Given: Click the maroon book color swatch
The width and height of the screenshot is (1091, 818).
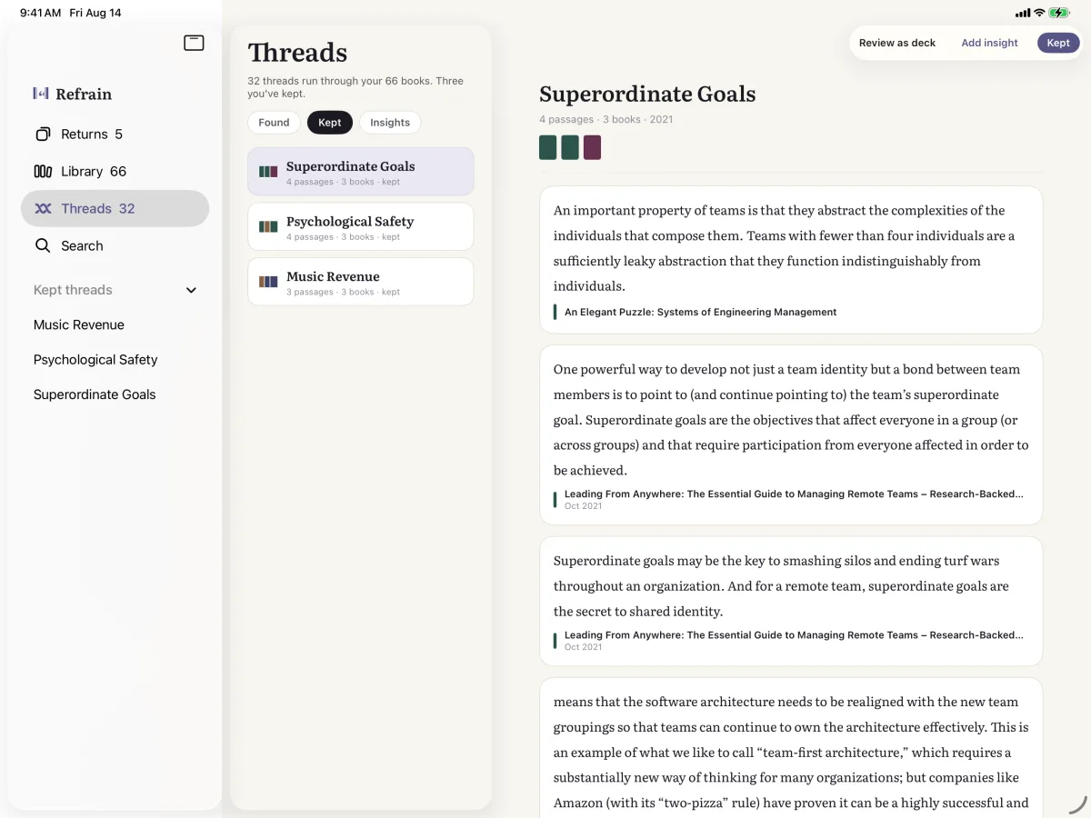Looking at the screenshot, I should [x=592, y=147].
